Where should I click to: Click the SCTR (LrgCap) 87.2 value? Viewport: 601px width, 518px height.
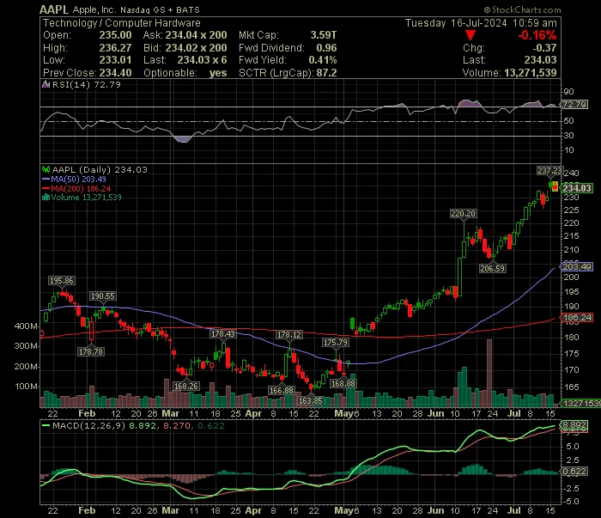coord(326,73)
